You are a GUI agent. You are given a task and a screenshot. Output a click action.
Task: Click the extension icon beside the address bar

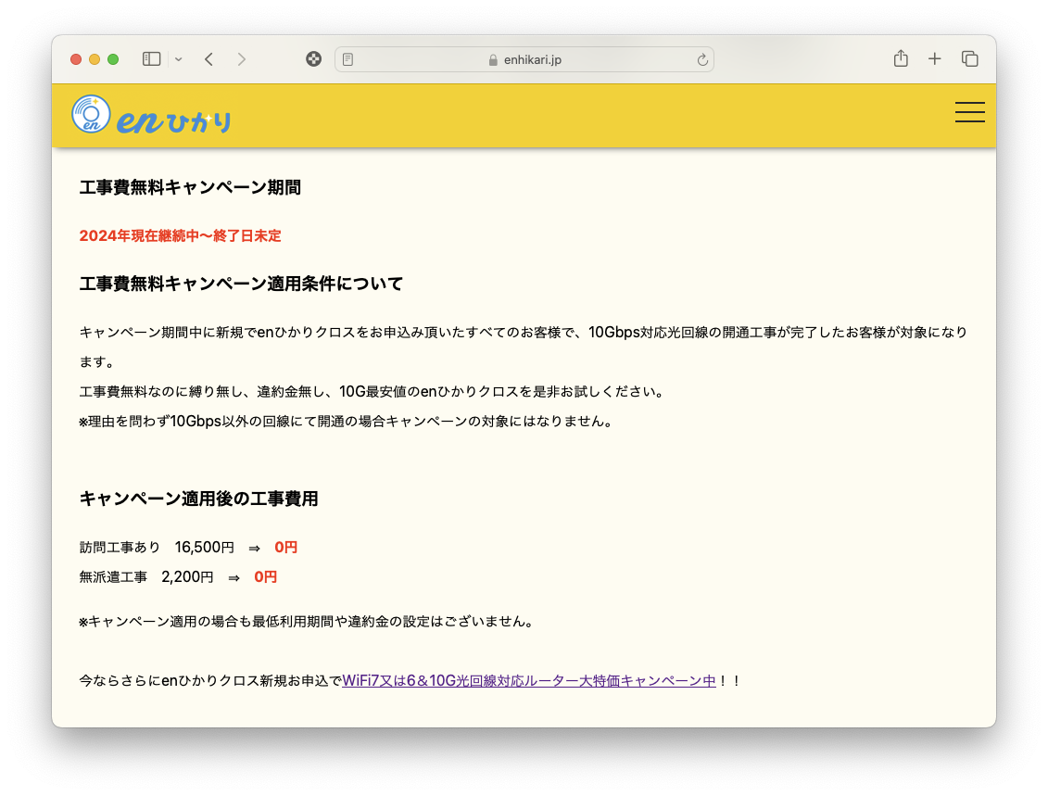[313, 59]
